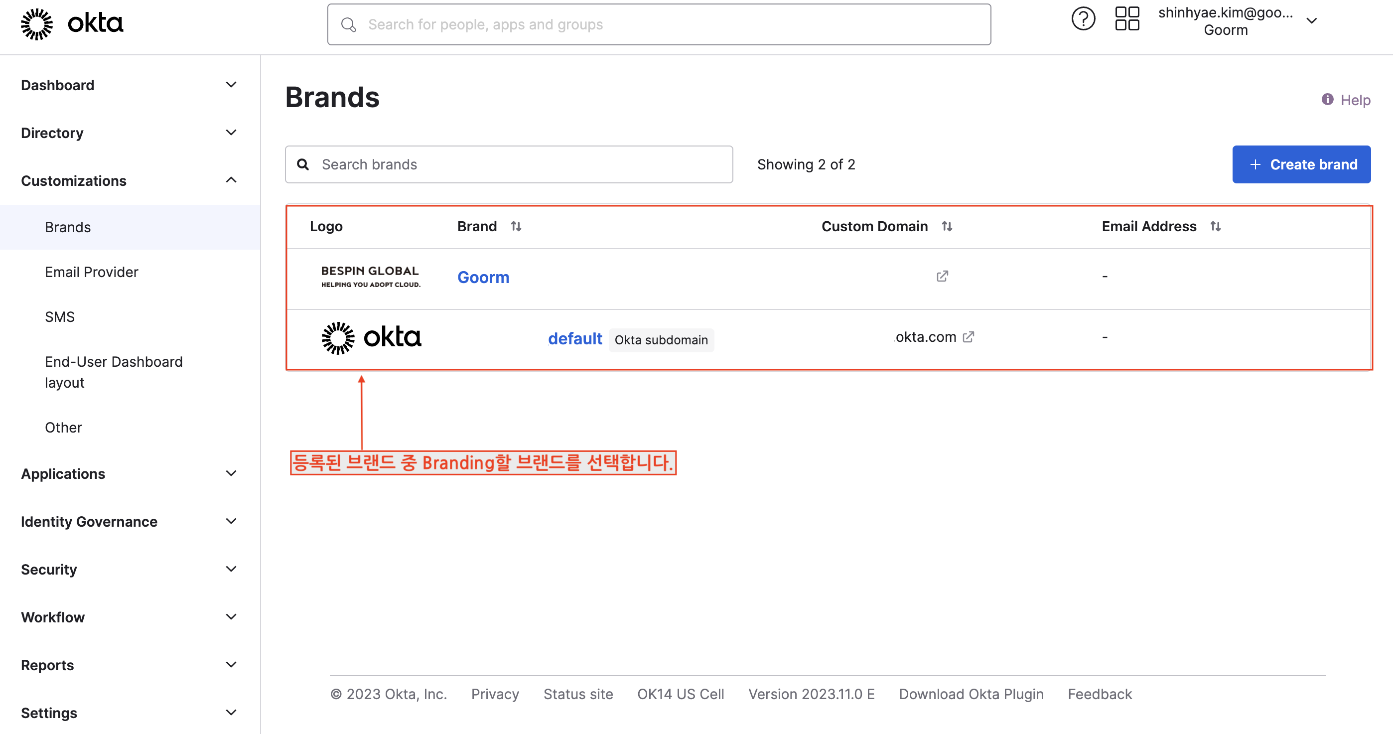1393x734 pixels.
Task: Click the Bespin Global logo thumbnail
Action: 371,277
